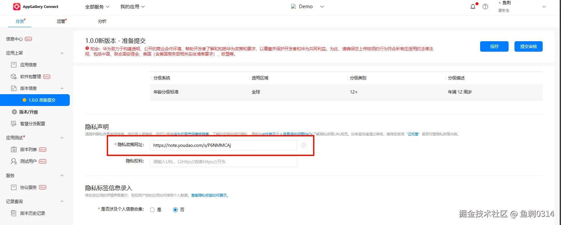Collapse the 应用上架 section
Viewport: 561px width, 225px height.
click(x=62, y=53)
